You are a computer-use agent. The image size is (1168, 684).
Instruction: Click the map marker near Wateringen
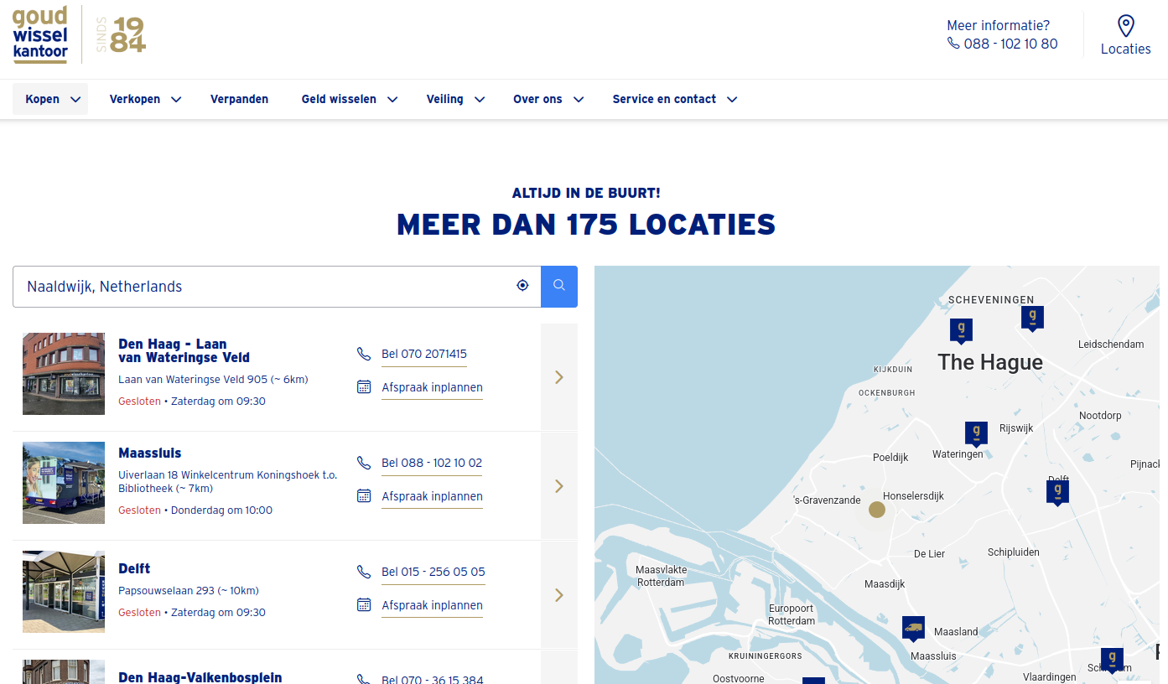click(x=976, y=433)
